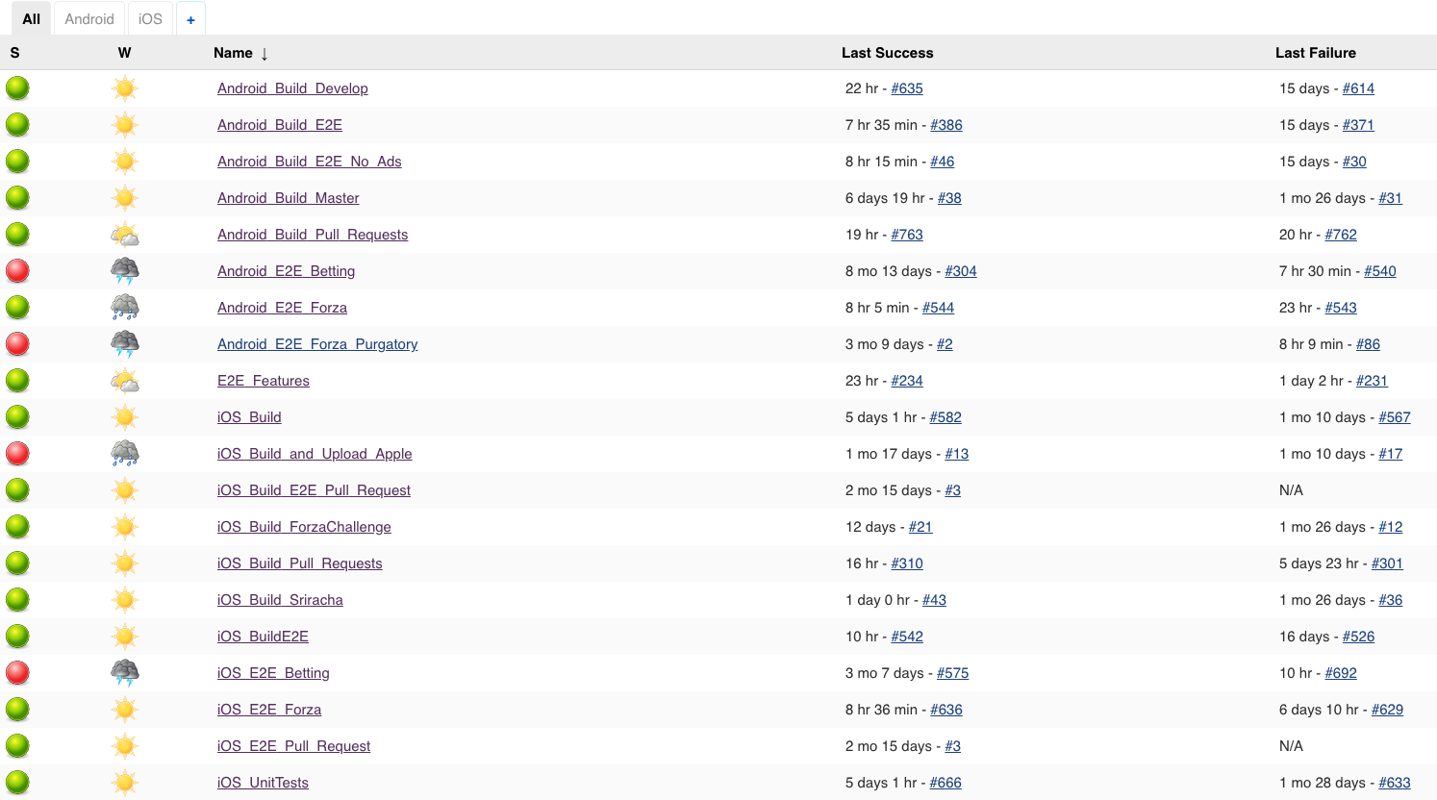Image resolution: width=1437 pixels, height=800 pixels.
Task: Open the iOS_Build_Sriracha job
Action: pos(280,600)
